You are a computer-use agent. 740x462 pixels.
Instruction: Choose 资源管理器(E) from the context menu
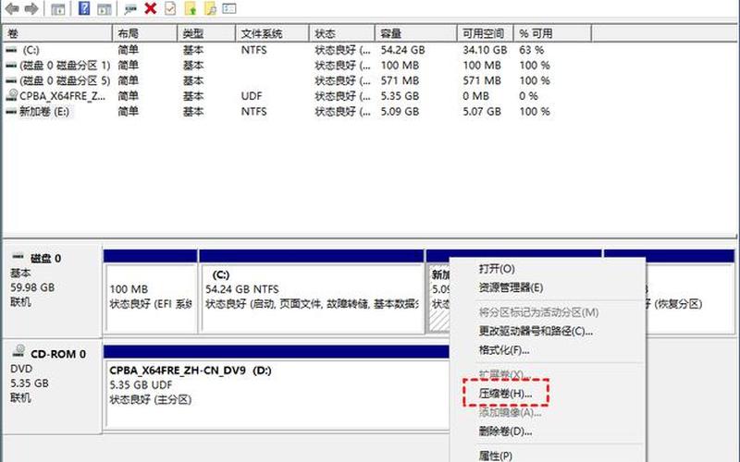tap(512, 287)
